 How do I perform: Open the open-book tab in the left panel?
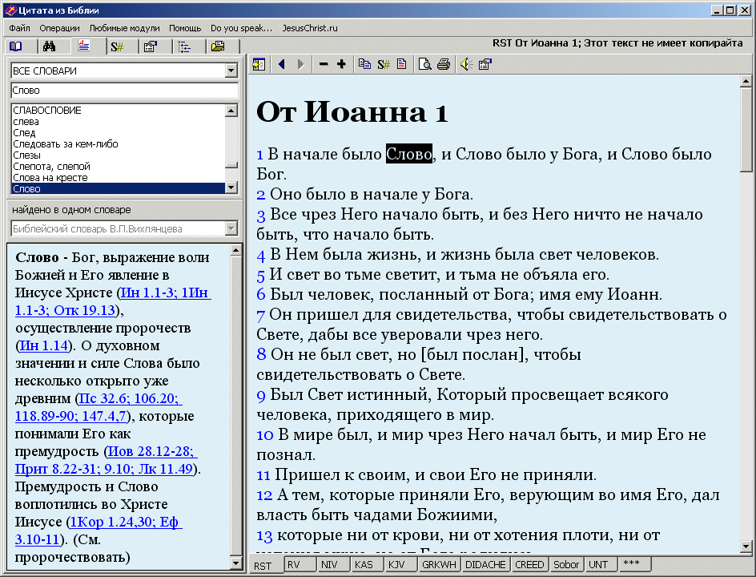click(x=16, y=46)
